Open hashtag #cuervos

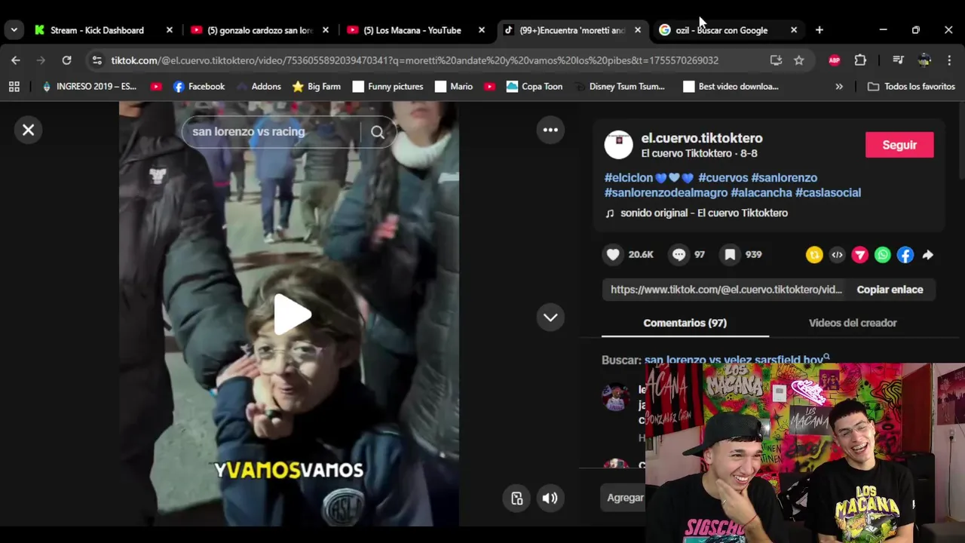(x=723, y=178)
